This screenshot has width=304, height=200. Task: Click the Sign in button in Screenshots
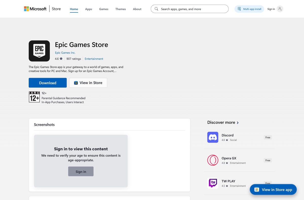tap(81, 171)
